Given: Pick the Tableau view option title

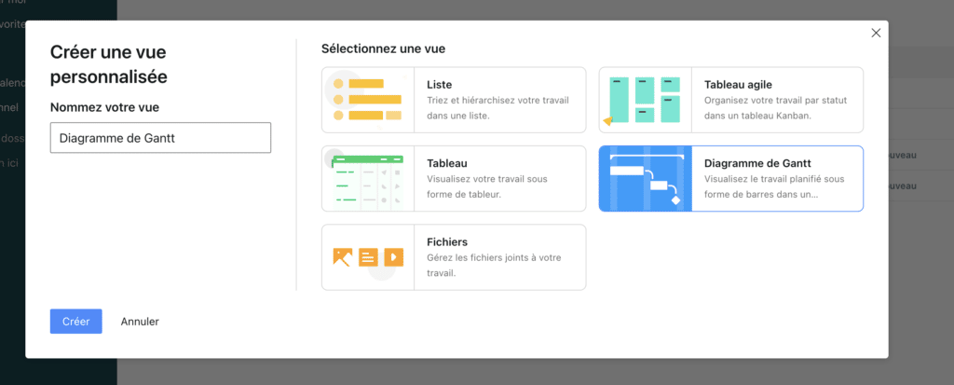Looking at the screenshot, I should click(447, 163).
